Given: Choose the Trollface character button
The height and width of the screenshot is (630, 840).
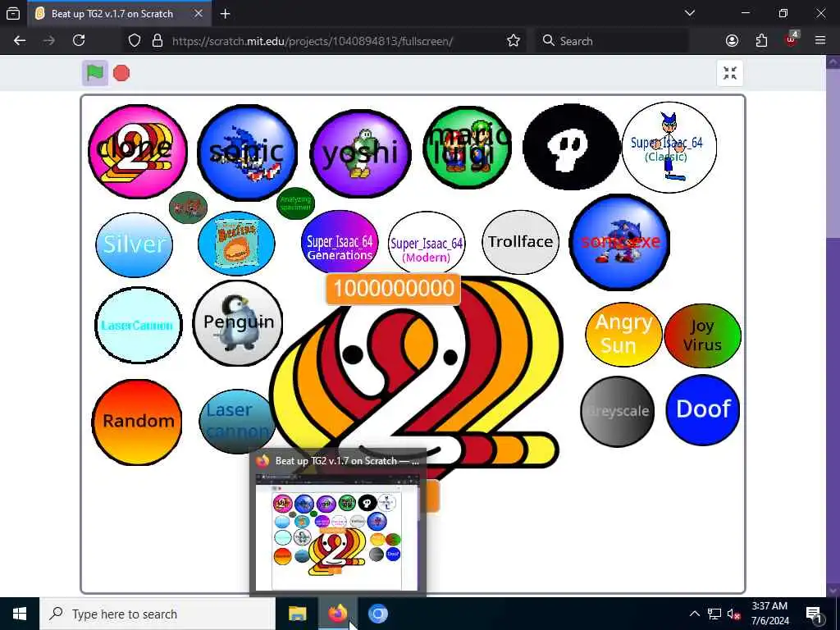Looking at the screenshot, I should (x=520, y=242).
